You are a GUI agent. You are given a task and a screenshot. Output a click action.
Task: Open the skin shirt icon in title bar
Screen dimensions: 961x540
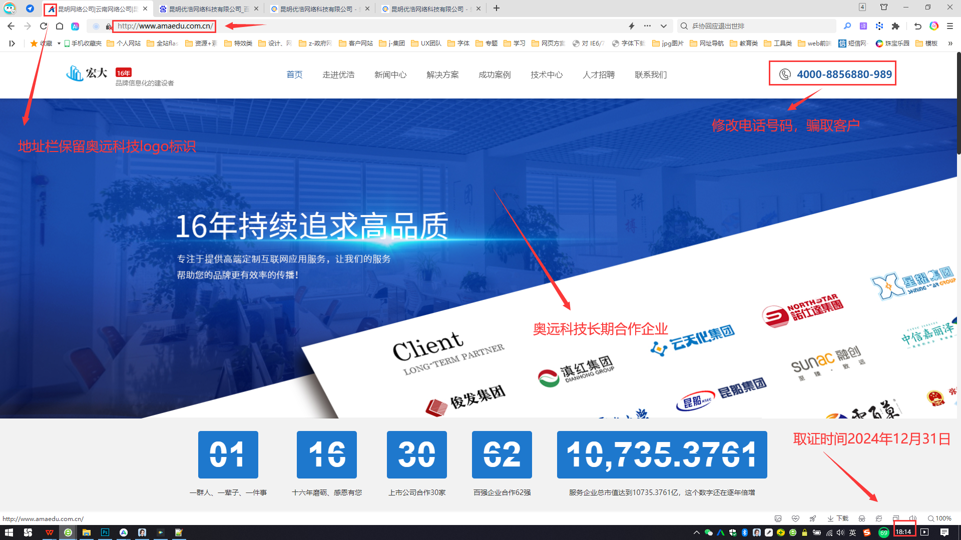884,7
